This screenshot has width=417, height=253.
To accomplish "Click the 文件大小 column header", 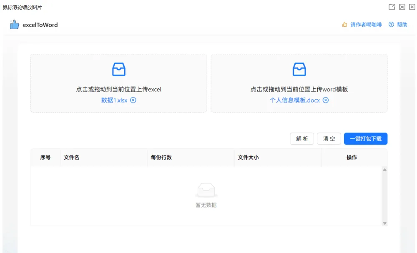I will click(x=278, y=157).
